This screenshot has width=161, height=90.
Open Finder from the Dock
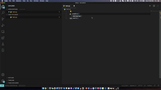pyautogui.click(x=43, y=88)
